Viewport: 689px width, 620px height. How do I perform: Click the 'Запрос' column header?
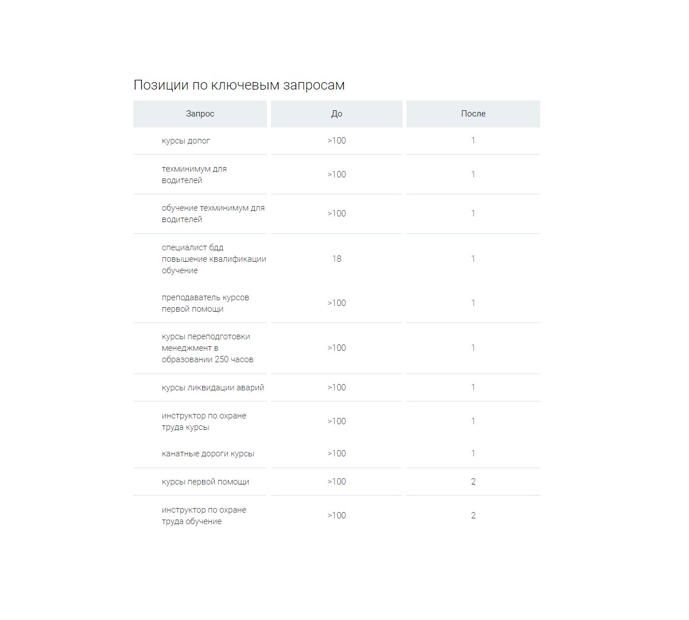(x=200, y=114)
